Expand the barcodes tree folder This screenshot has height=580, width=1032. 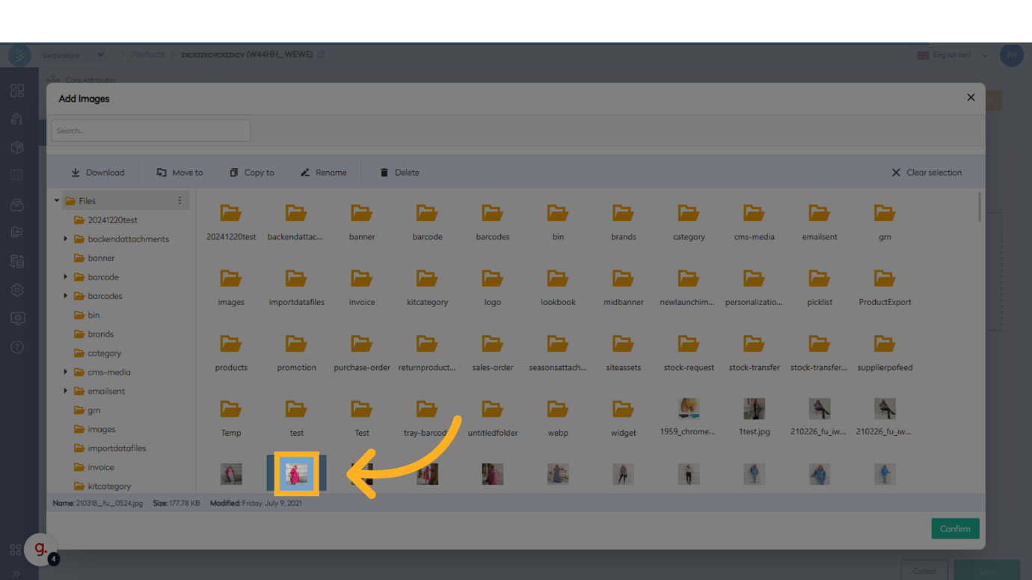coord(66,296)
